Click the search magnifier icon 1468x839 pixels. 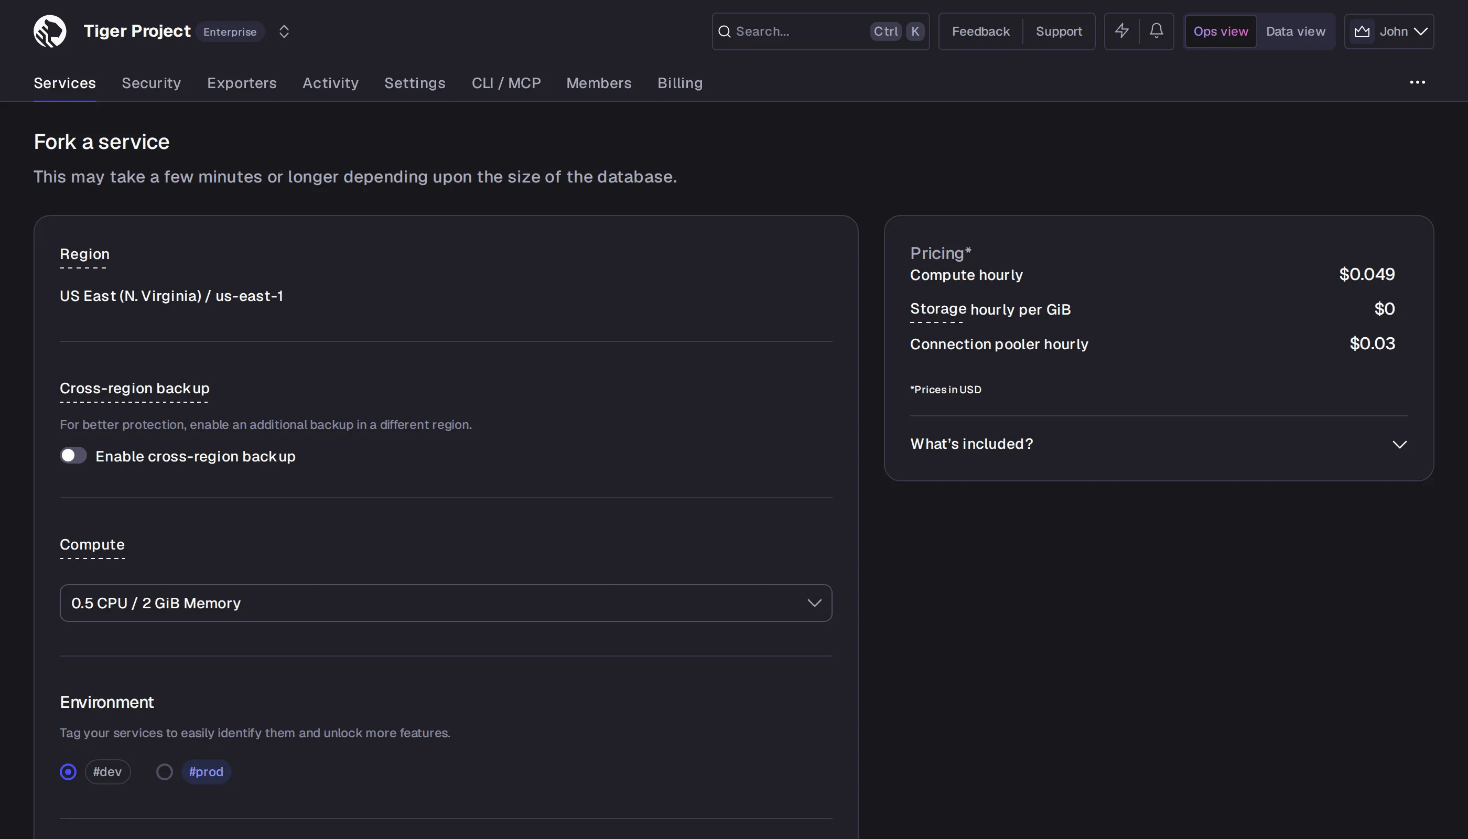click(x=725, y=31)
